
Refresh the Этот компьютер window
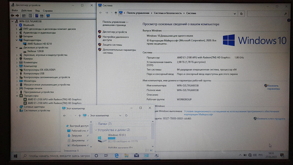coord(126,115)
